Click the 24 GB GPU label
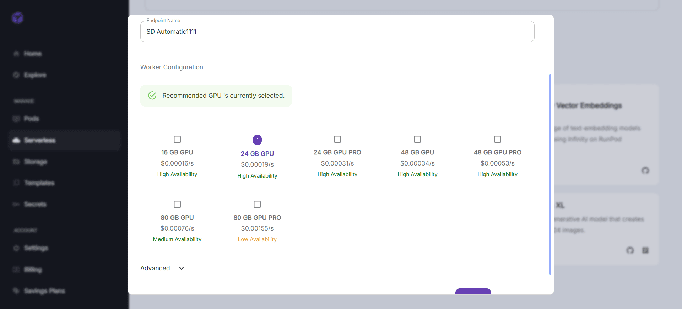Image resolution: width=682 pixels, height=309 pixels. point(257,154)
